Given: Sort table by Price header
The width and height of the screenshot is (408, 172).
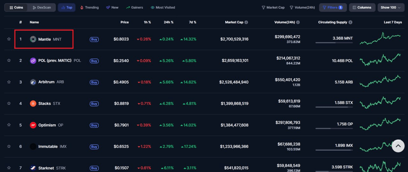Looking at the screenshot, I should 125,22.
